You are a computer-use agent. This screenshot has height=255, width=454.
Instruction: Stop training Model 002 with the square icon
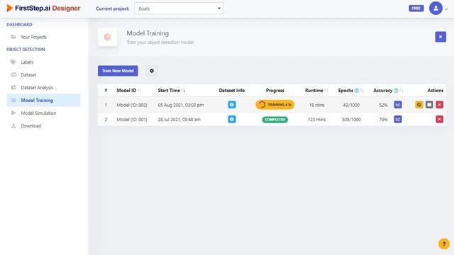coord(429,105)
